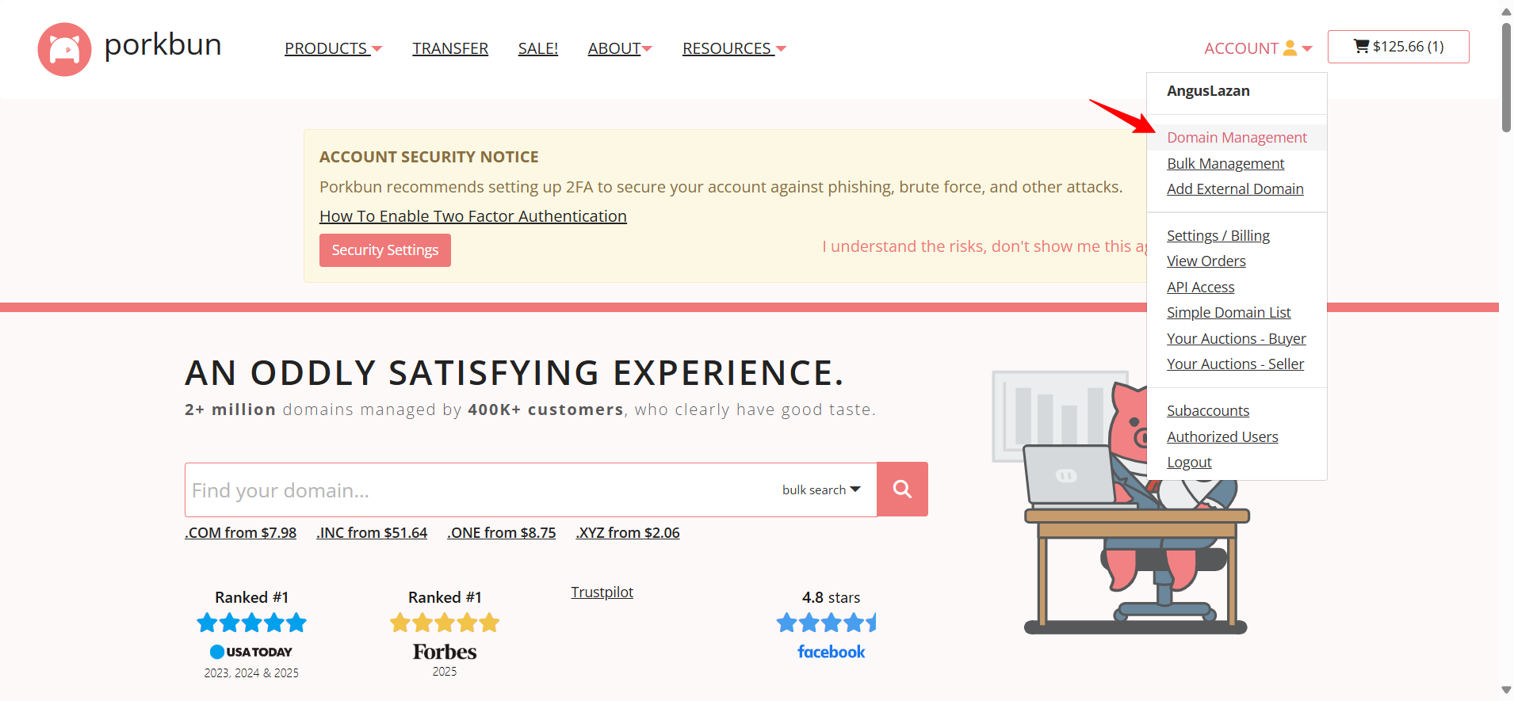Open Authorized Users page
1514x701 pixels.
[1222, 436]
